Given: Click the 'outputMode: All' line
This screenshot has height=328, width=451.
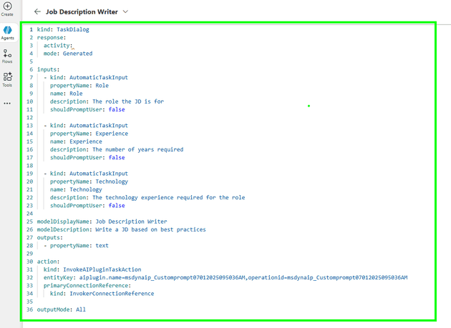Looking at the screenshot, I should coord(62,309).
